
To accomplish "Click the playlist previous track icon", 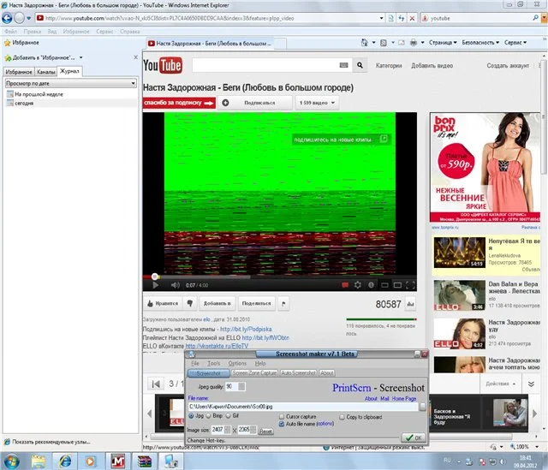I will click(156, 384).
